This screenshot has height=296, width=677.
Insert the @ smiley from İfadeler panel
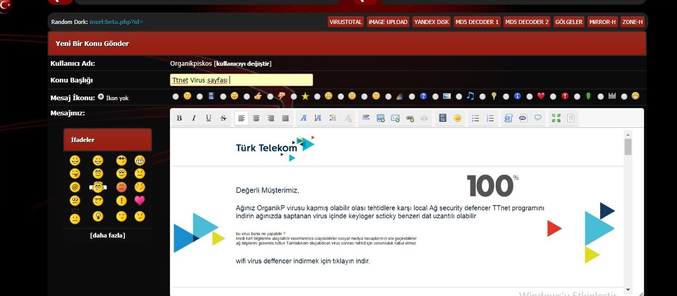coord(75,187)
